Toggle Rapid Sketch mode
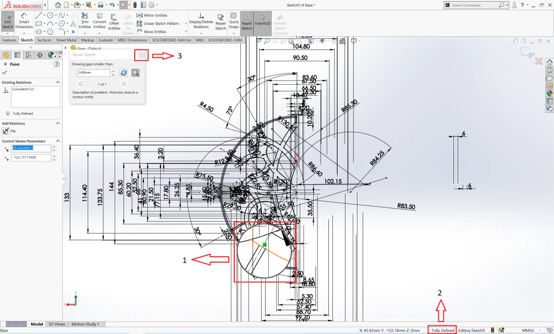 (247, 22)
